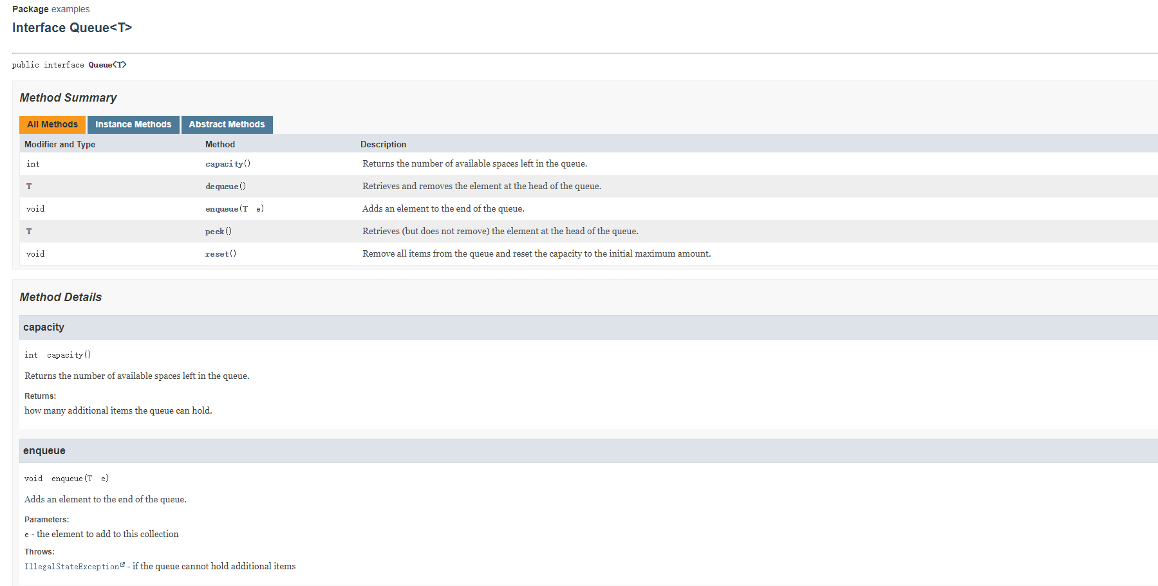Click the void type in reset row
Screen dimensions: 1158x586
coord(35,254)
